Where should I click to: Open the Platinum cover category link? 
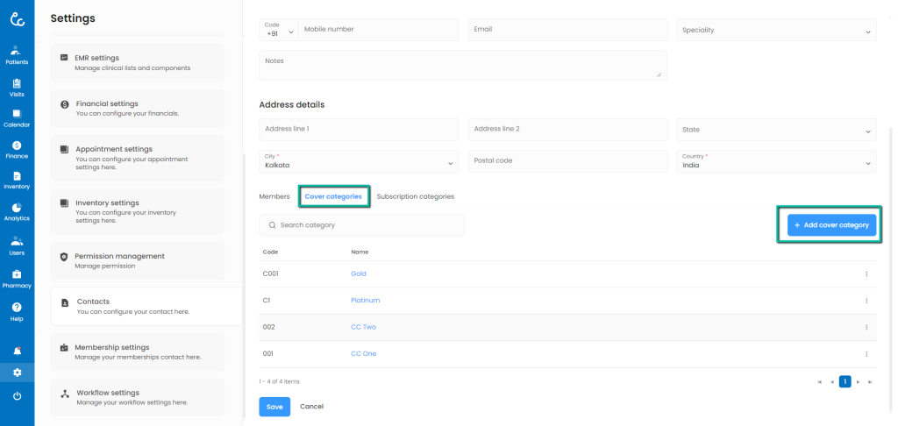(365, 301)
